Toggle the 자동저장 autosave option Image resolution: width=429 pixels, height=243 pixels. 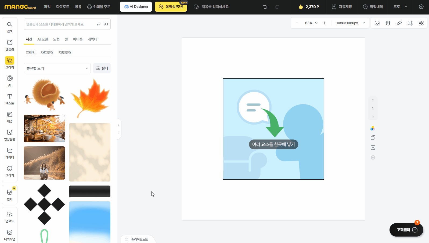(342, 7)
